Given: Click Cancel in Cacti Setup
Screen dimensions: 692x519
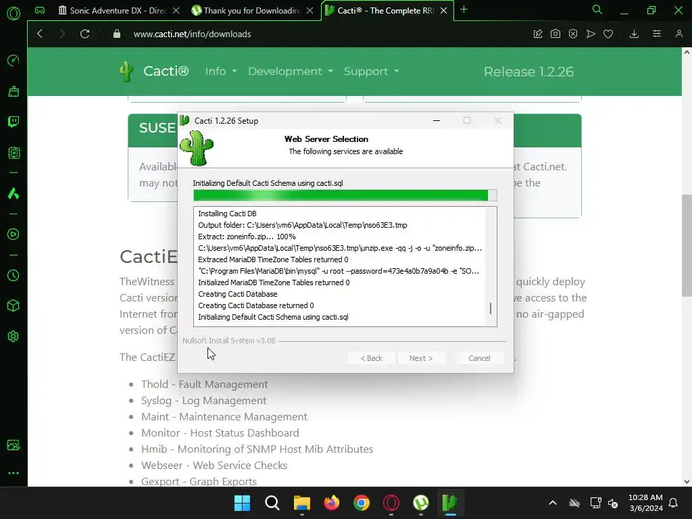Looking at the screenshot, I should (479, 358).
